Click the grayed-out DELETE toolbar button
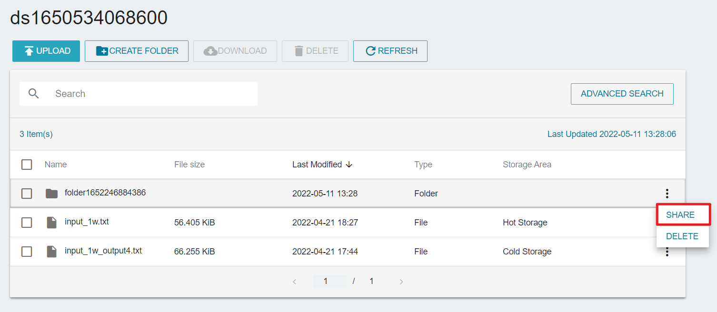Viewport: 717px width, 312px height. click(x=315, y=51)
